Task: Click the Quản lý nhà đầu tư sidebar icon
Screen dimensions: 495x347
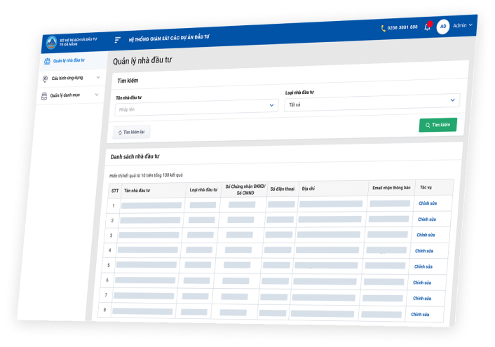Action: pyautogui.click(x=47, y=62)
